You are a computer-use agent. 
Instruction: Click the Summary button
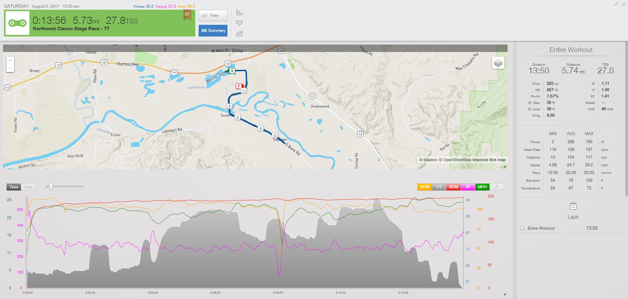(213, 31)
